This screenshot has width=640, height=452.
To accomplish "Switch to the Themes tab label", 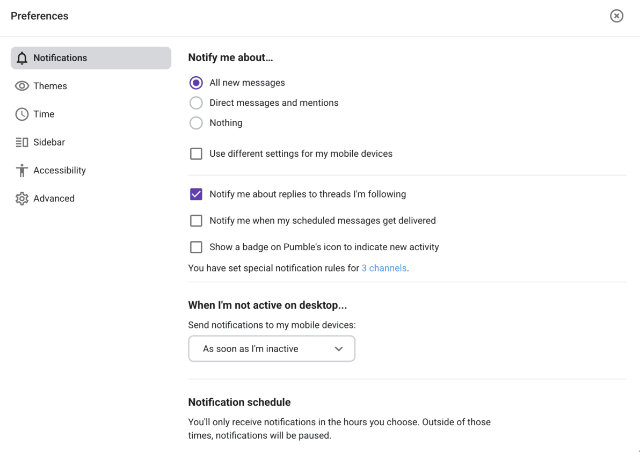I will pos(50,86).
